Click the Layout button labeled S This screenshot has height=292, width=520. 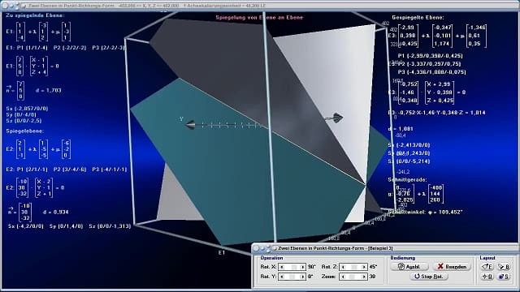coord(504,277)
